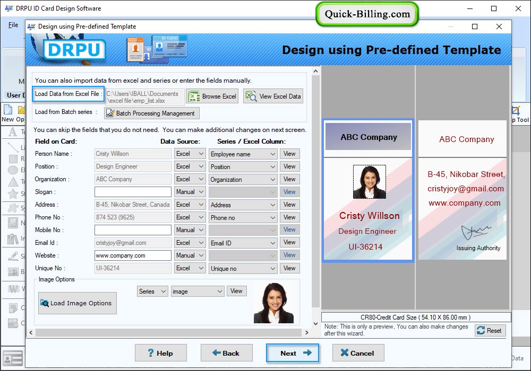Click horizontal scrollbar left arrow
Screen dimensions: 531x371
(31, 332)
